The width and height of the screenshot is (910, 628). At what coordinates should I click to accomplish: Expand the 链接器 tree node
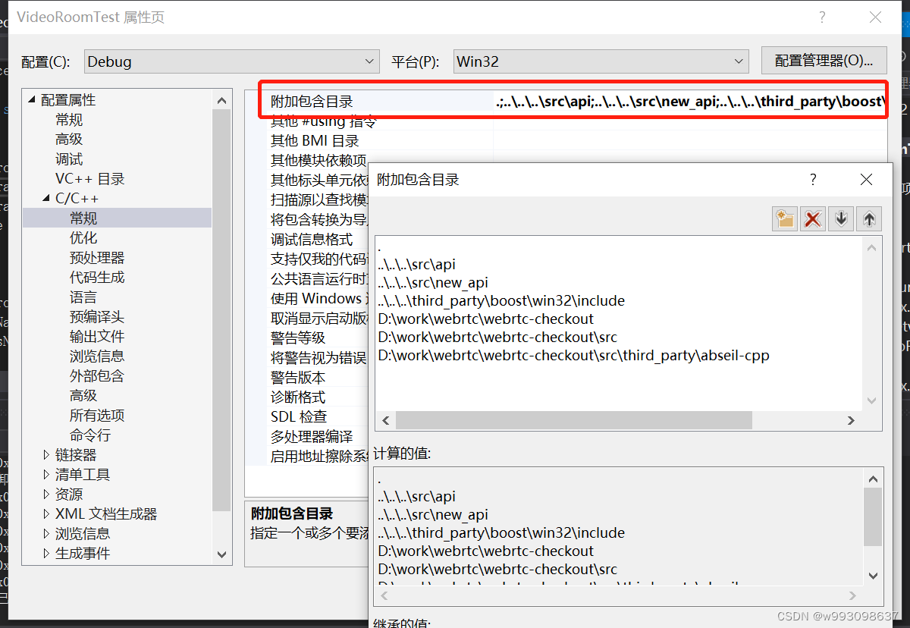click(47, 455)
